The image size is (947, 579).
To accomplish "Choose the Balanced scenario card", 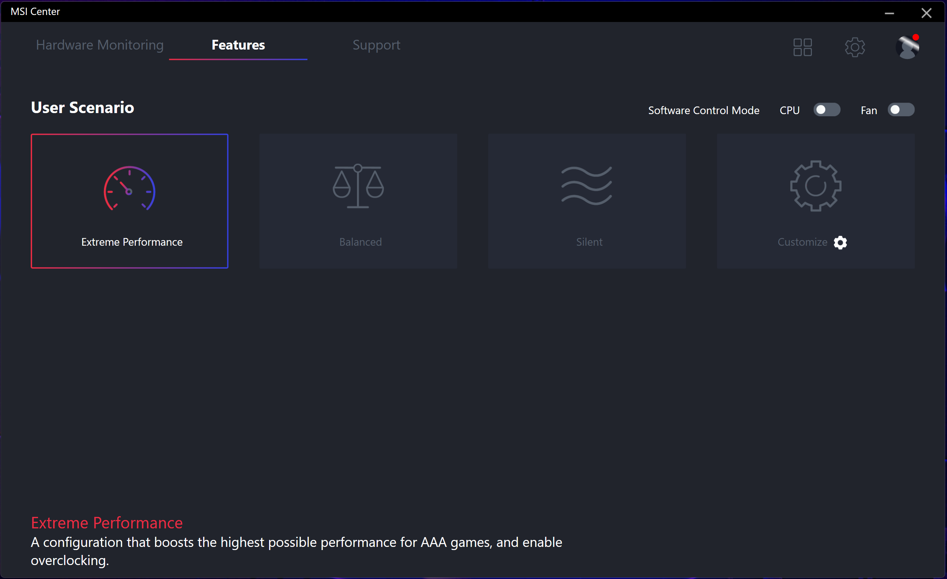I will [x=358, y=201].
